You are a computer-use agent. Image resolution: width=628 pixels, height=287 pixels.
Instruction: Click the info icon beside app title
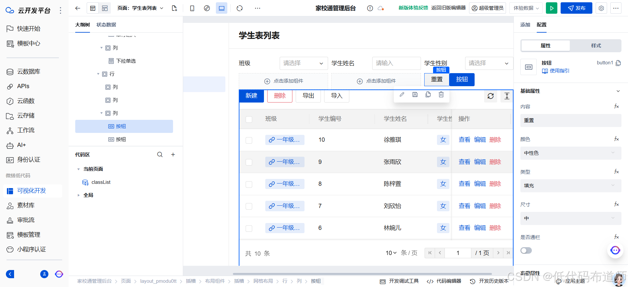click(x=370, y=8)
